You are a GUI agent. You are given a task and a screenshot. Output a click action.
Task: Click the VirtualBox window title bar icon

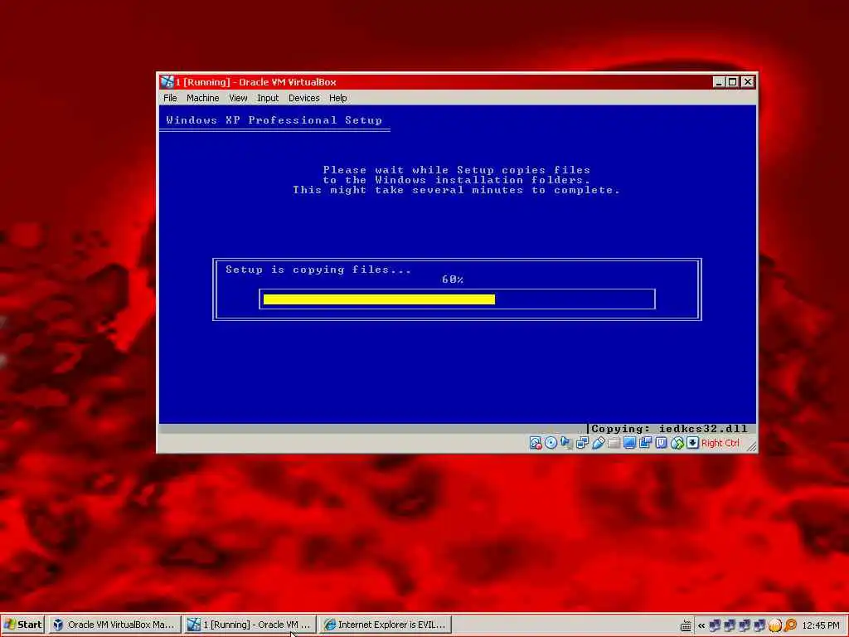[167, 82]
